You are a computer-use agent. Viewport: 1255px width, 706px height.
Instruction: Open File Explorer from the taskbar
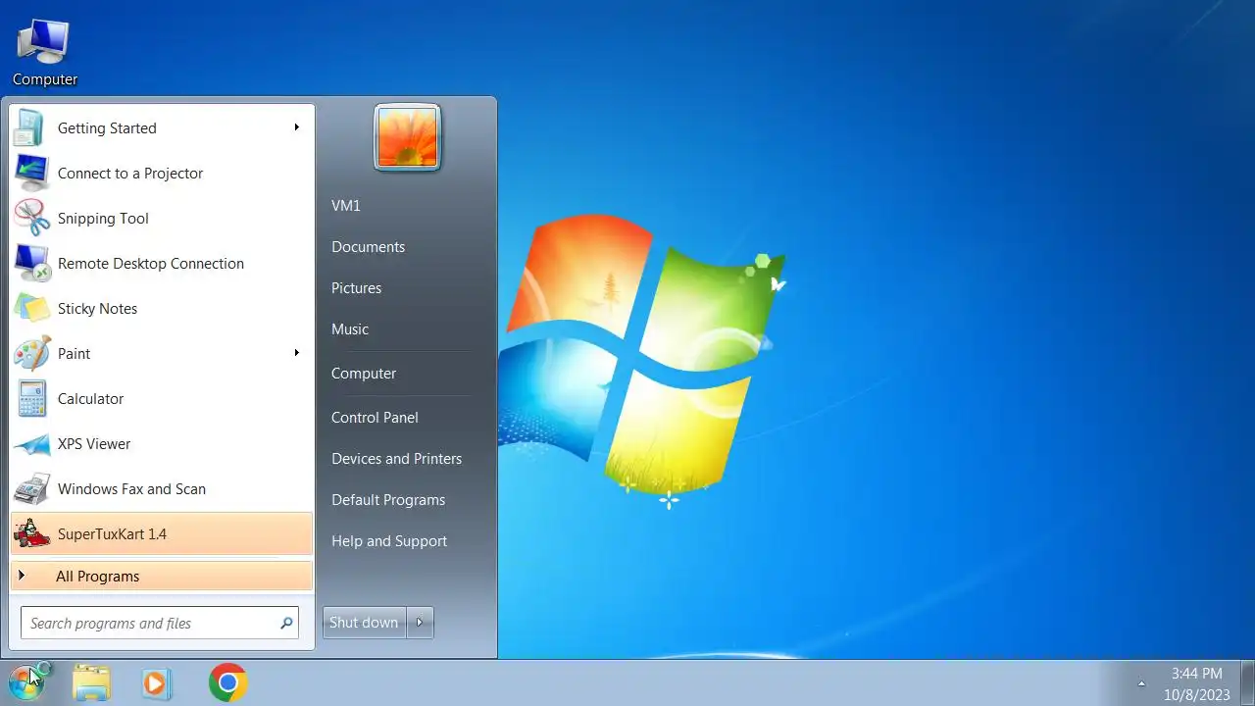click(x=91, y=682)
